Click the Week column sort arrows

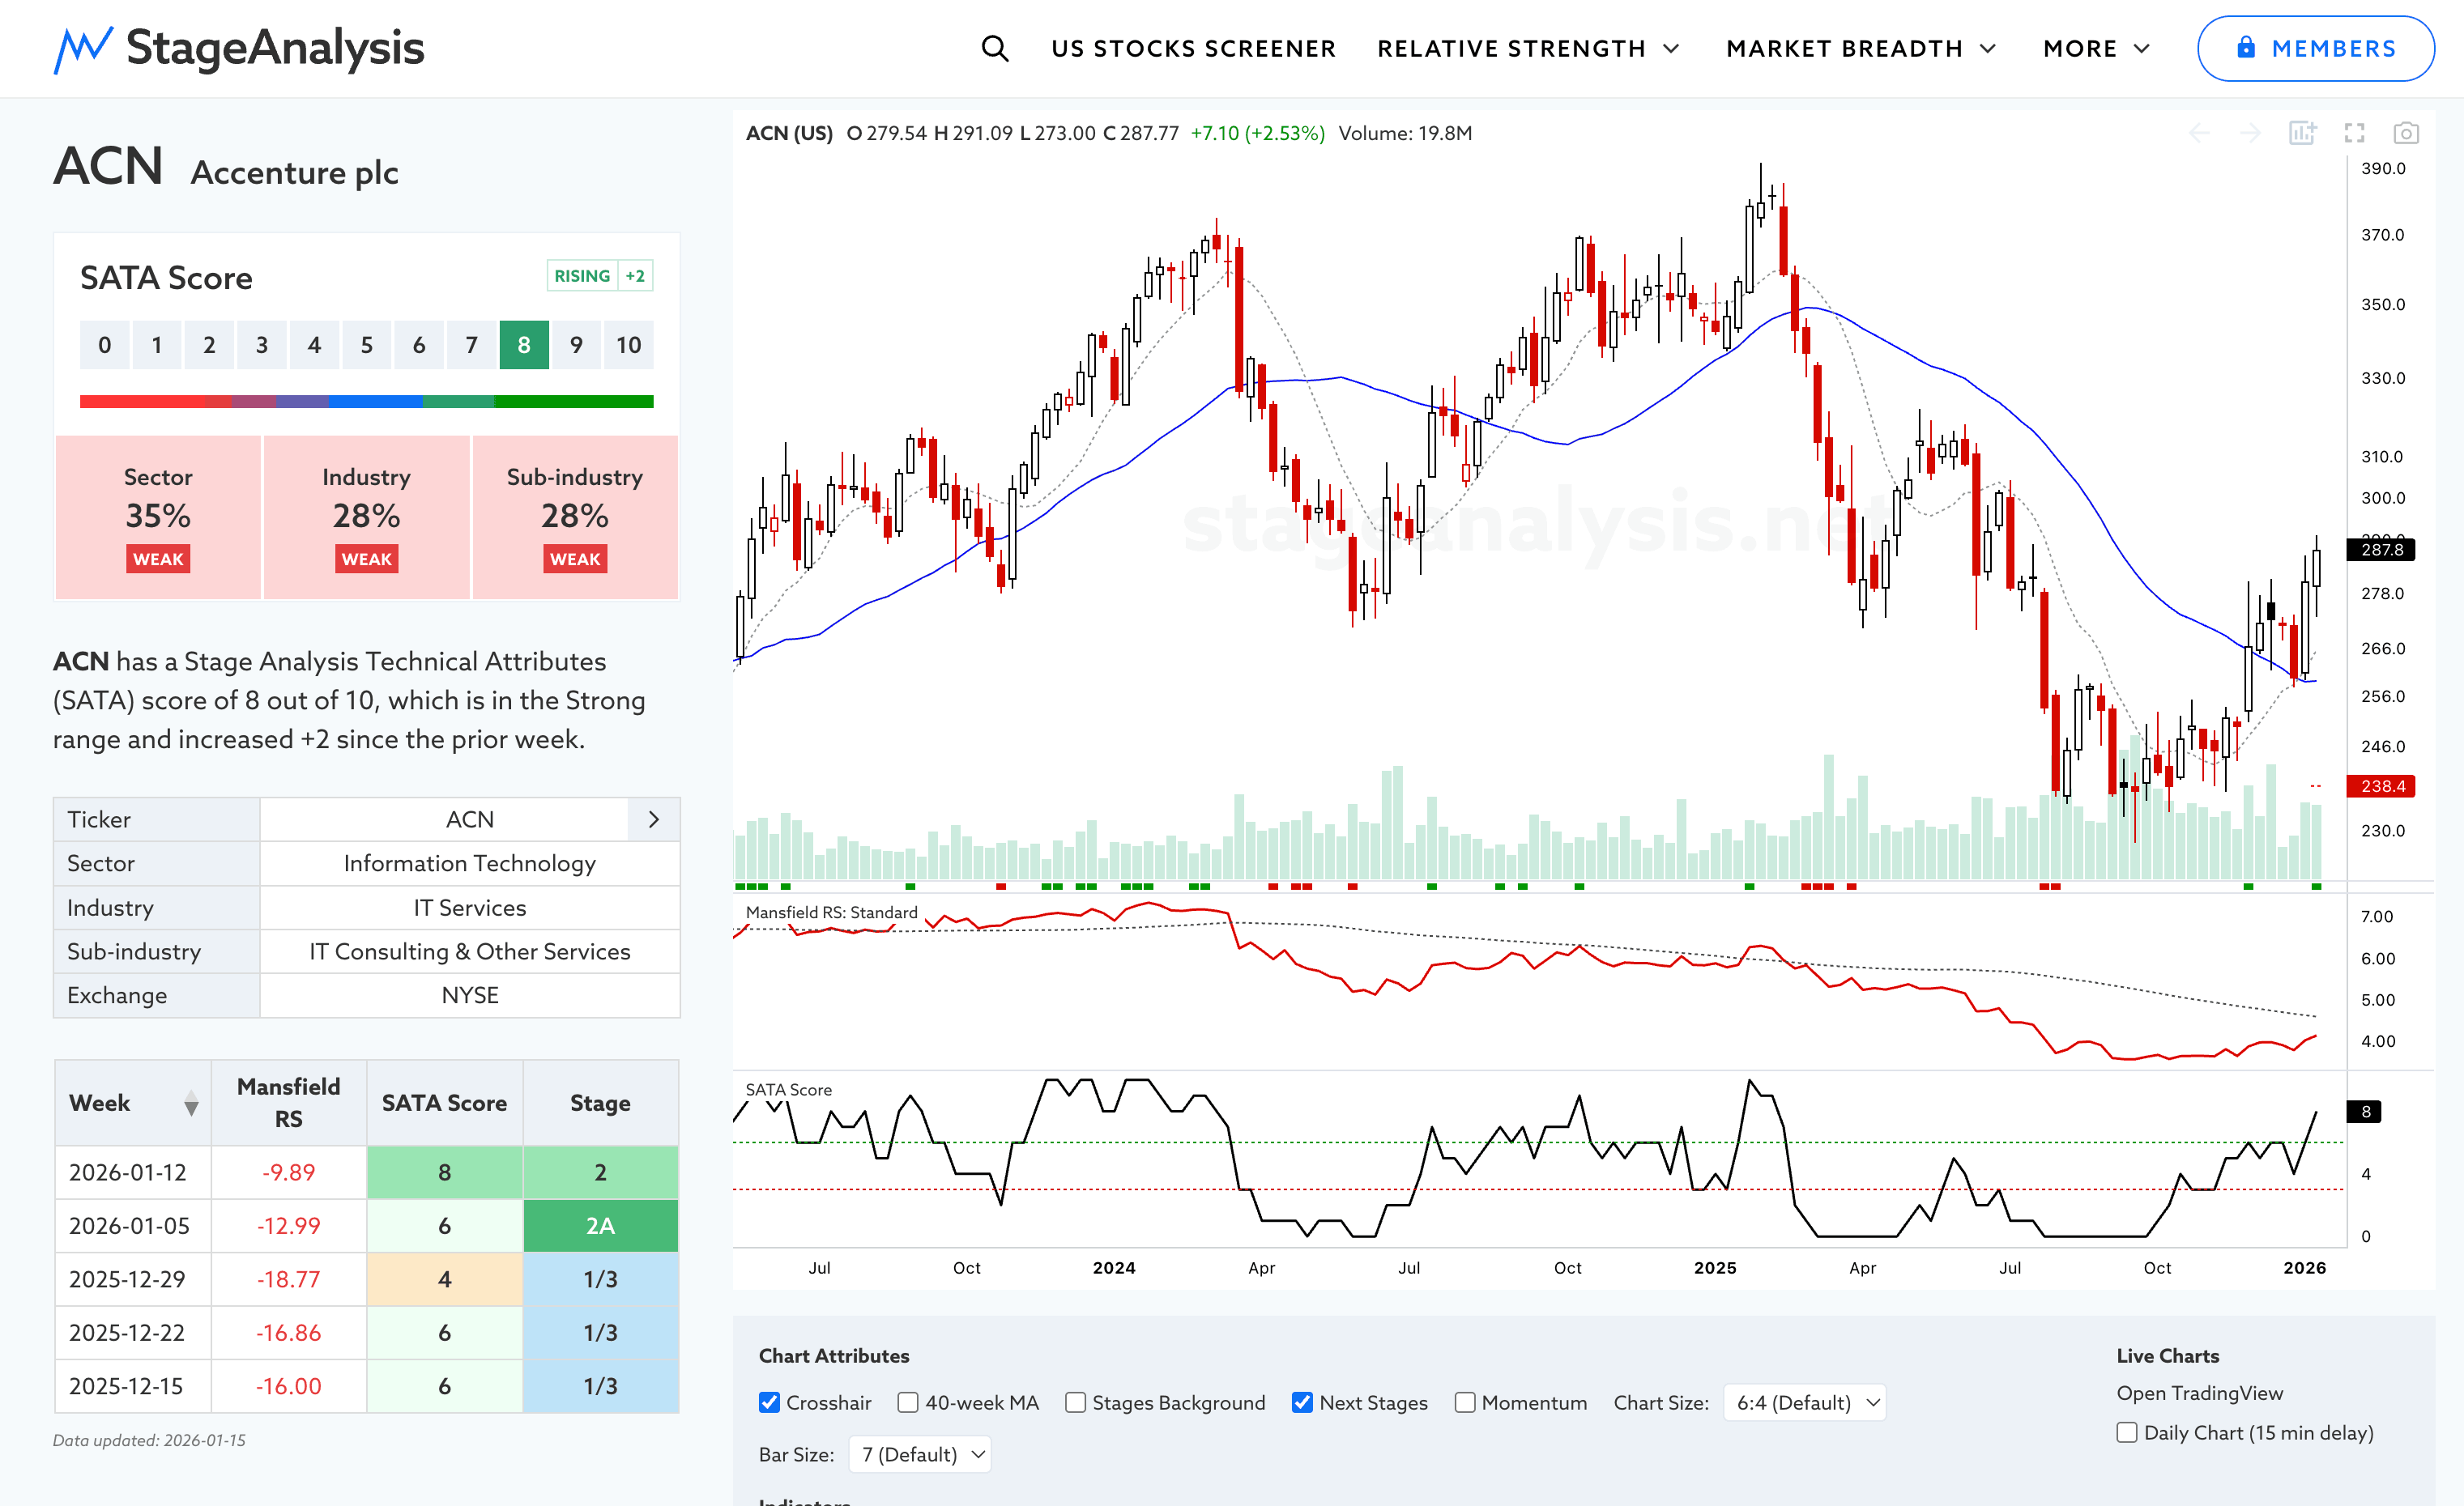coord(191,1104)
